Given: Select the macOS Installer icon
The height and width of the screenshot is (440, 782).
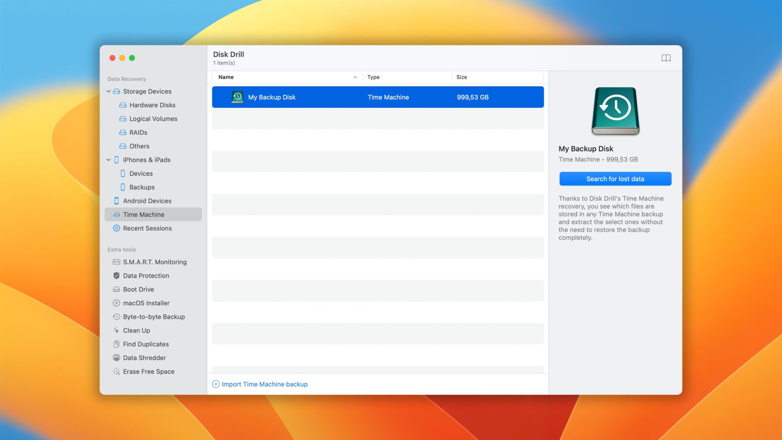Looking at the screenshot, I should tap(116, 303).
